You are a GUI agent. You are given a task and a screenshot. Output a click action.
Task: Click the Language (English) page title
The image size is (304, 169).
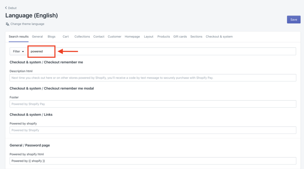pos(31,15)
